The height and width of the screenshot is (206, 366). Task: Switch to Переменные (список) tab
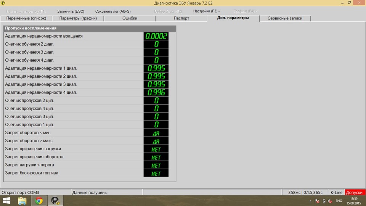click(26, 18)
